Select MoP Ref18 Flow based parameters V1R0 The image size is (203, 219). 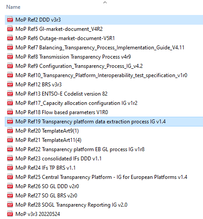[x=62, y=112]
